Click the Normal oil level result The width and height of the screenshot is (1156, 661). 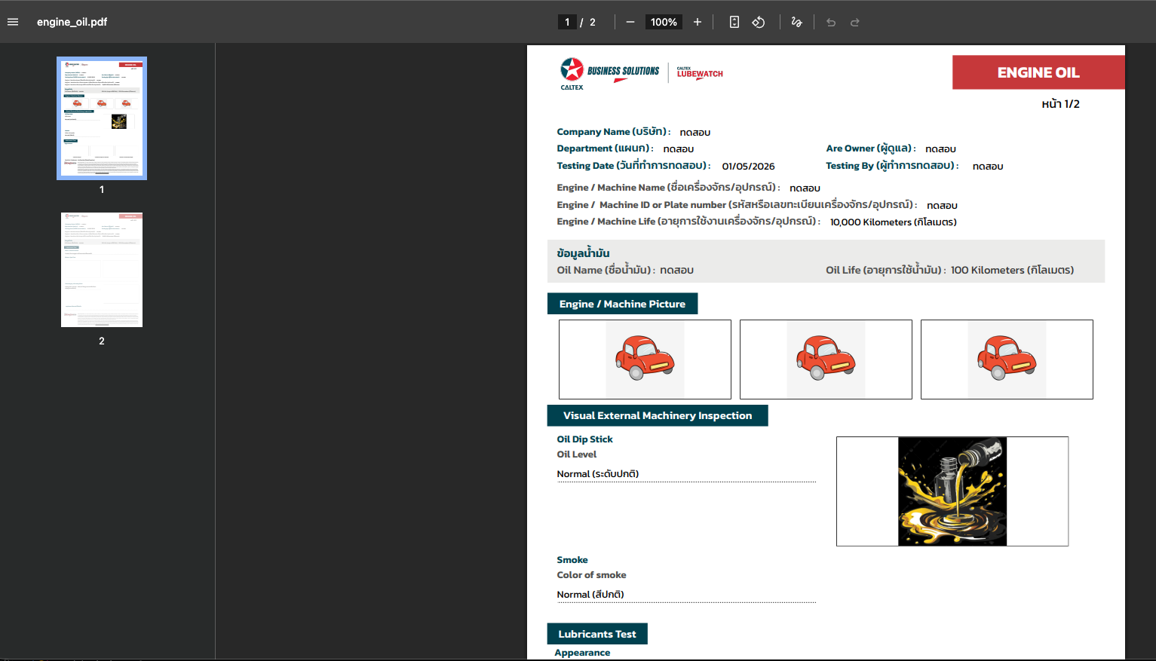tap(598, 474)
